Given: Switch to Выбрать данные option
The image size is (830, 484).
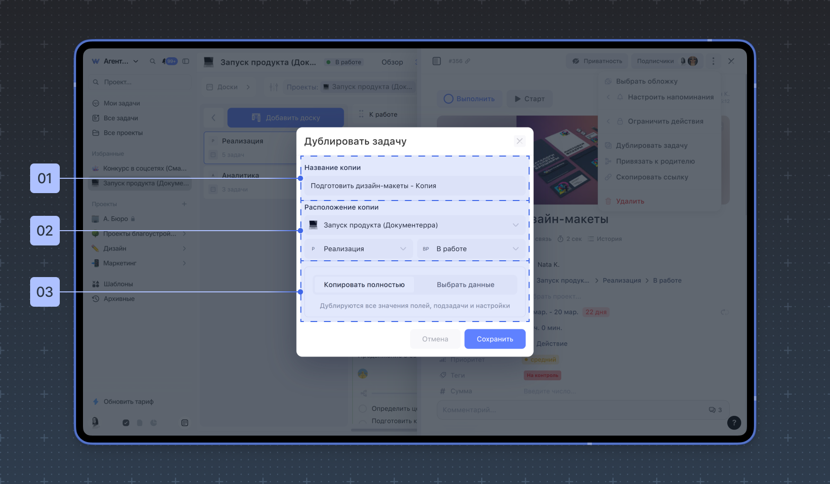Looking at the screenshot, I should 465,284.
